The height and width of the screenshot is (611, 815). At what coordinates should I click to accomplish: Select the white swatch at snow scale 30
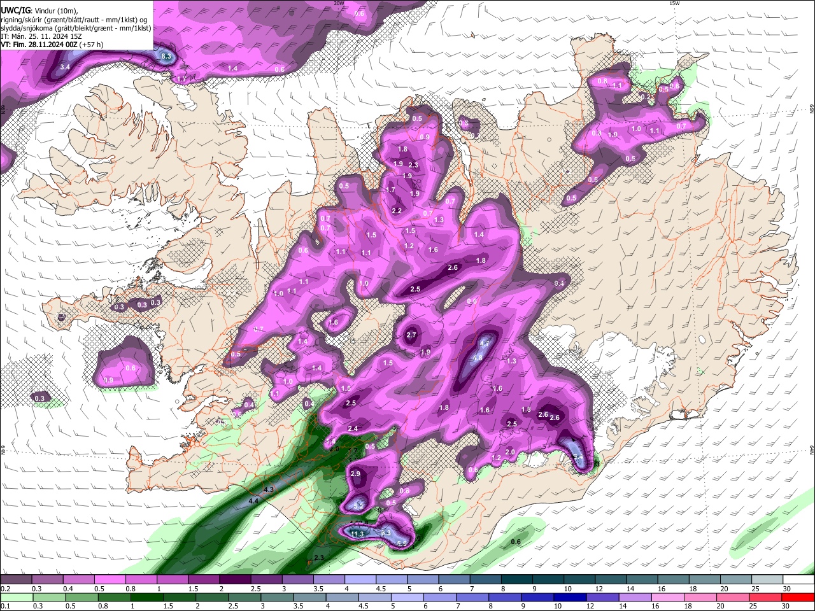pyautogui.click(x=798, y=580)
